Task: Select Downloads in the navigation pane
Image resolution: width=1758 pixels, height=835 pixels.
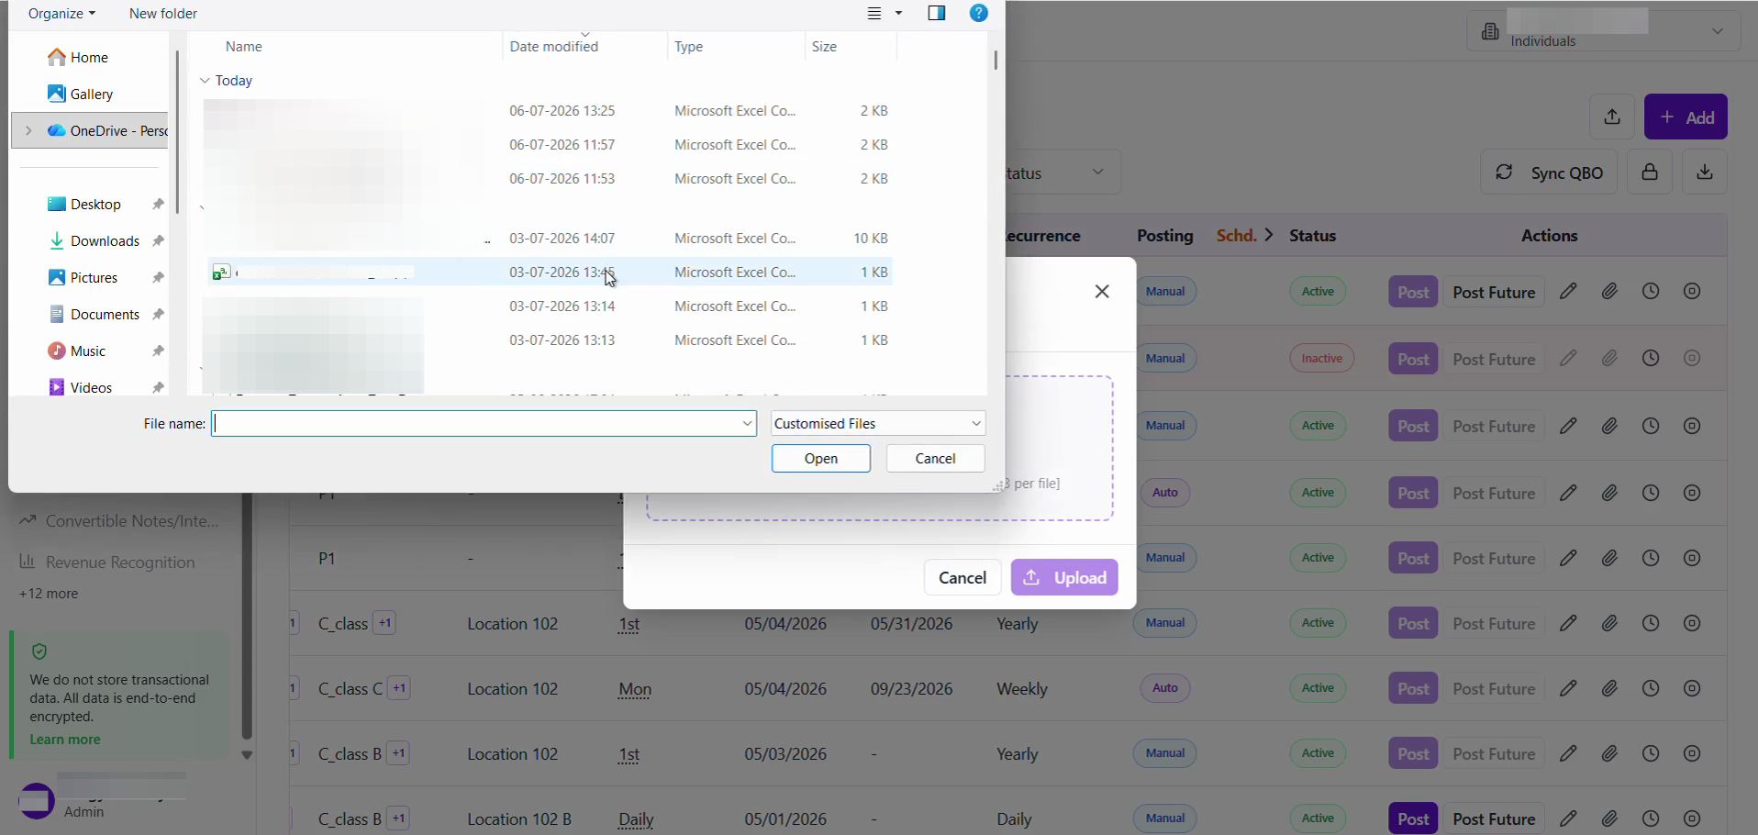Action: coord(105,241)
